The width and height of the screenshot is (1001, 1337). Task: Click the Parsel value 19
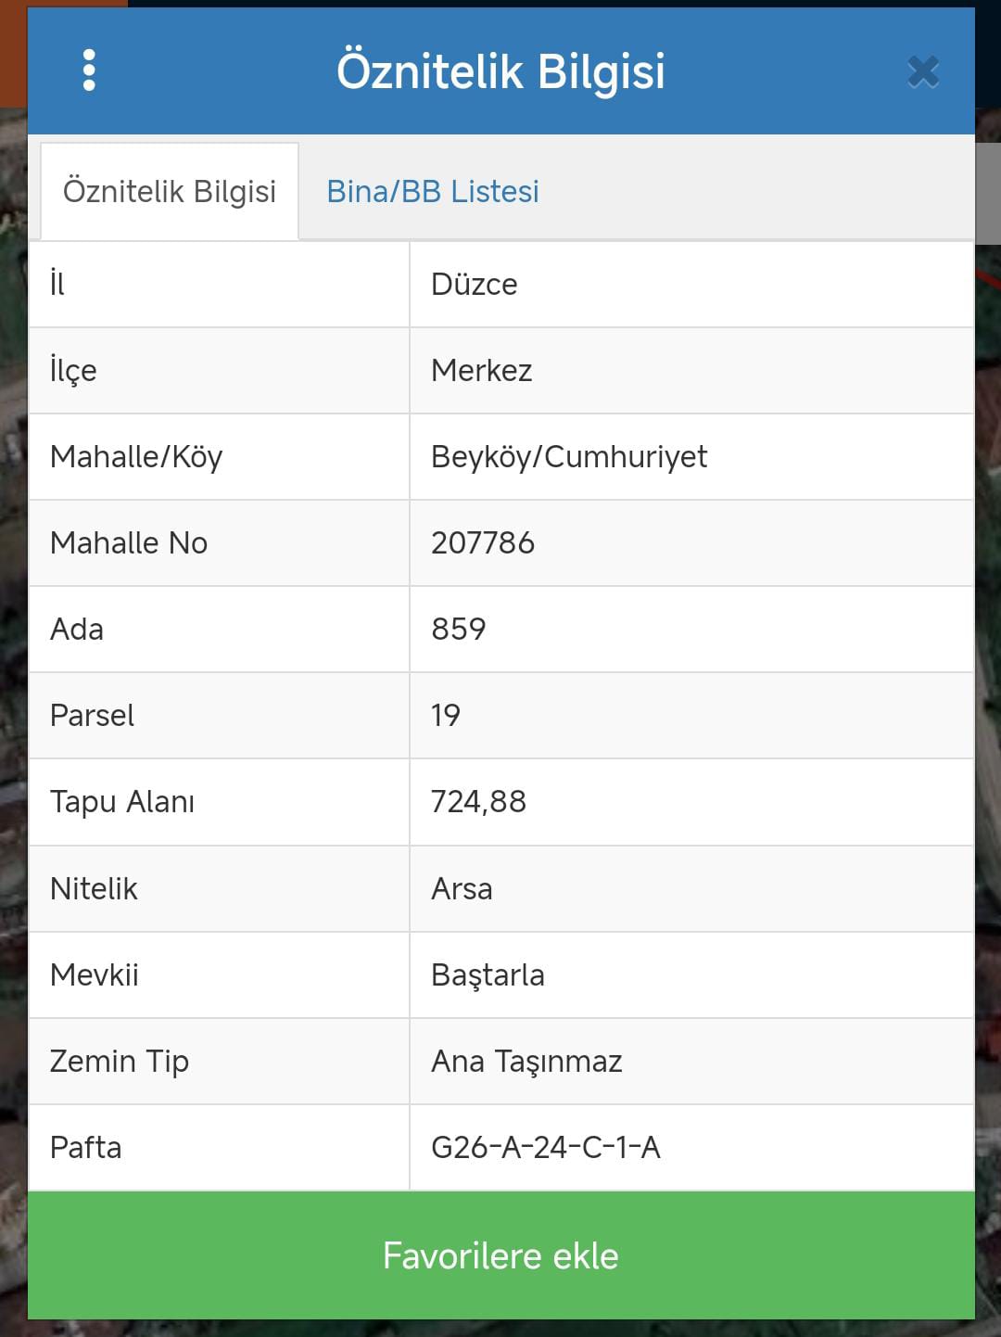tap(446, 715)
